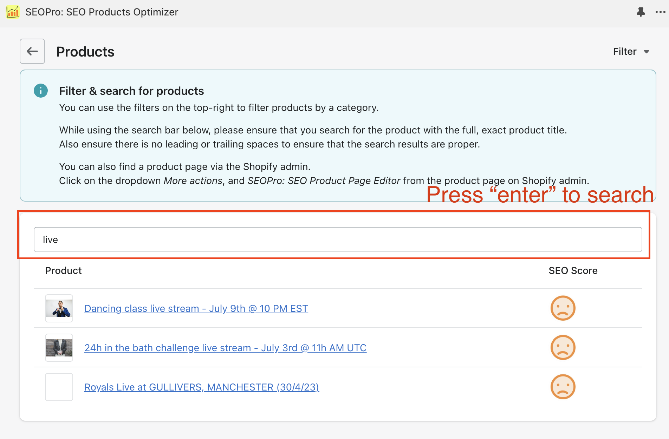Click the SEOPro app logo icon
The width and height of the screenshot is (669, 439).
click(13, 12)
